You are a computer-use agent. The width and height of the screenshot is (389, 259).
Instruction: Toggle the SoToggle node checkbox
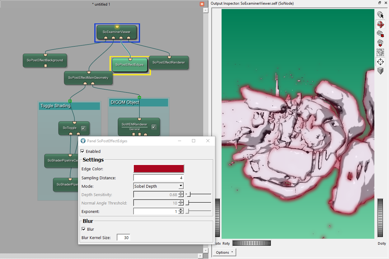coord(83,128)
